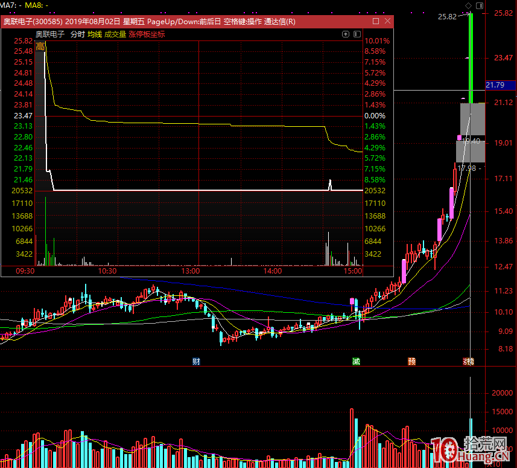Maximize the intraday popup window
The image size is (517, 468).
click(376, 21)
